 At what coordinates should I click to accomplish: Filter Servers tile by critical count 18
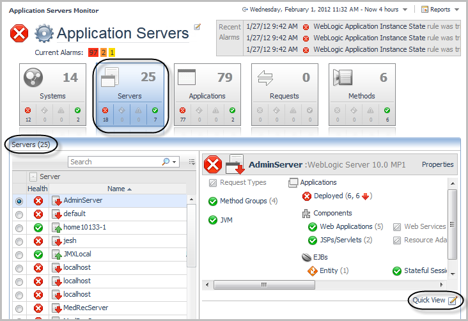pyautogui.click(x=105, y=114)
